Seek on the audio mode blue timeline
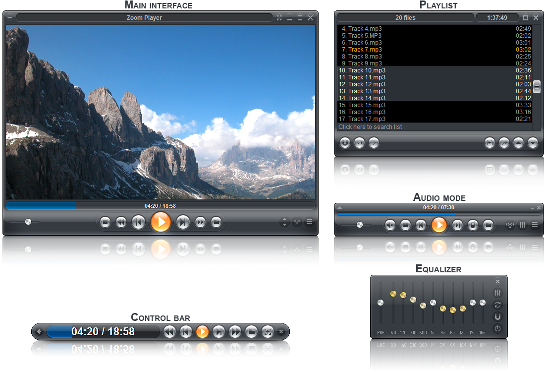Image resolution: width=546 pixels, height=372 pixels. (x=439, y=214)
